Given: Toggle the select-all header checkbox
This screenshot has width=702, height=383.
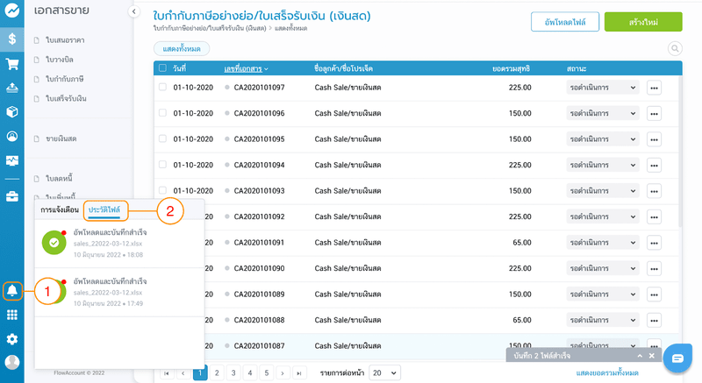Looking at the screenshot, I should (x=162, y=68).
